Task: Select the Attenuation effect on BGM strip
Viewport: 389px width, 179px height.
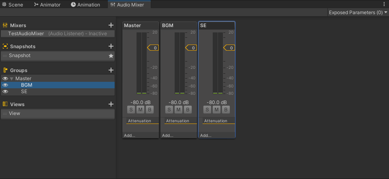Action: click(x=181, y=121)
